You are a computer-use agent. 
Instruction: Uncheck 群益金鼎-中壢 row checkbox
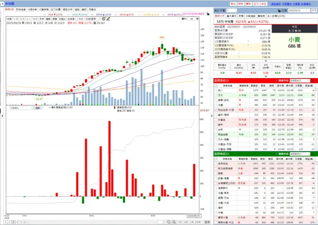tap(216, 110)
